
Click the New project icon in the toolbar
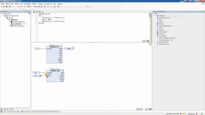[x=2, y=6]
